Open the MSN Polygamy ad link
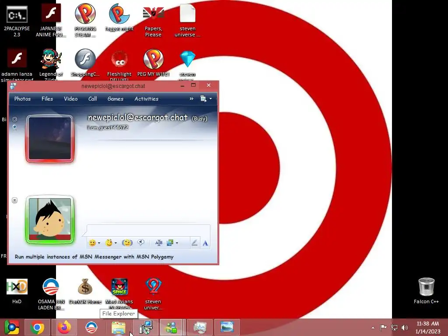 click(x=94, y=257)
